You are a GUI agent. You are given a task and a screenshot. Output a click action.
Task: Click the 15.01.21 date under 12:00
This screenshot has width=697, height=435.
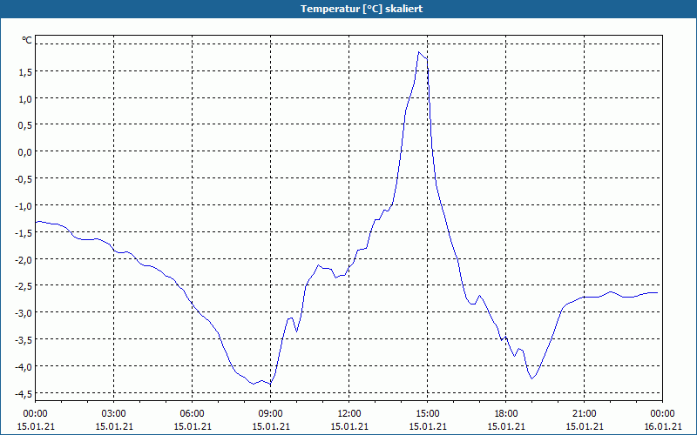pyautogui.click(x=349, y=426)
